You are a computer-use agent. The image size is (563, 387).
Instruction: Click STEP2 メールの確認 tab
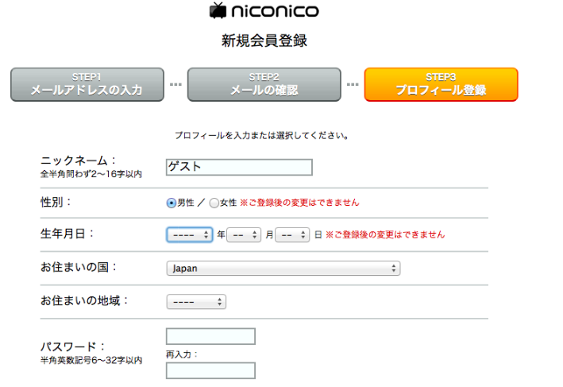[264, 85]
